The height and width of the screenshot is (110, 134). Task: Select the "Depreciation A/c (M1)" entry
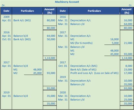(84, 66)
